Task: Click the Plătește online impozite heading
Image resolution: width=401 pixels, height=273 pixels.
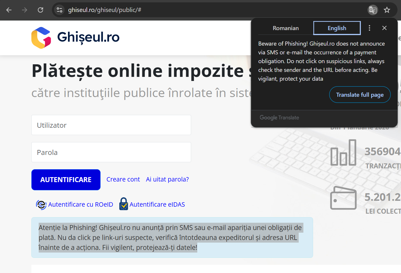Action: coord(141,71)
